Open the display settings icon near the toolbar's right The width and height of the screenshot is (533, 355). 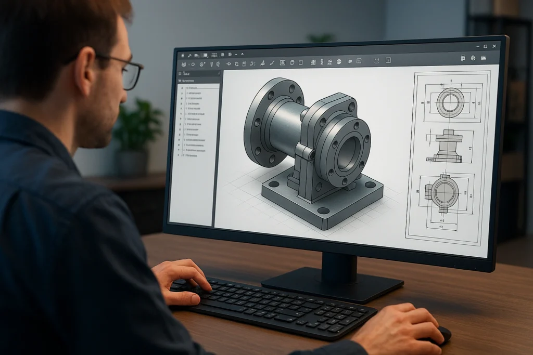(x=473, y=61)
